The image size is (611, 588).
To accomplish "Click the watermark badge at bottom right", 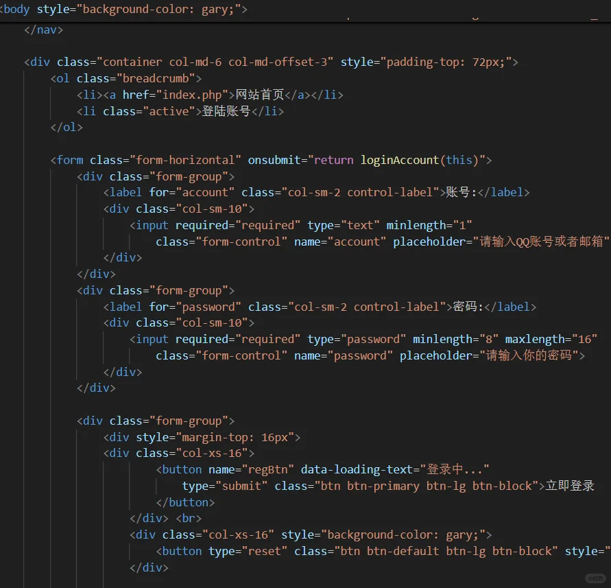I will pyautogui.click(x=594, y=577).
